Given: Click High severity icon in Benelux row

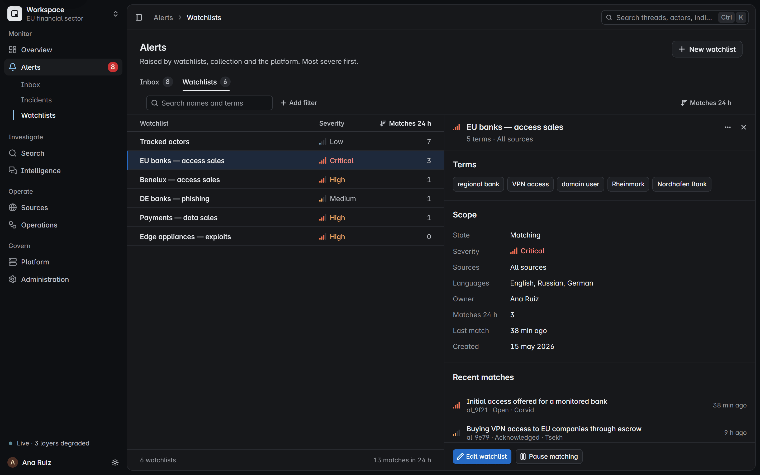Looking at the screenshot, I should pyautogui.click(x=323, y=180).
